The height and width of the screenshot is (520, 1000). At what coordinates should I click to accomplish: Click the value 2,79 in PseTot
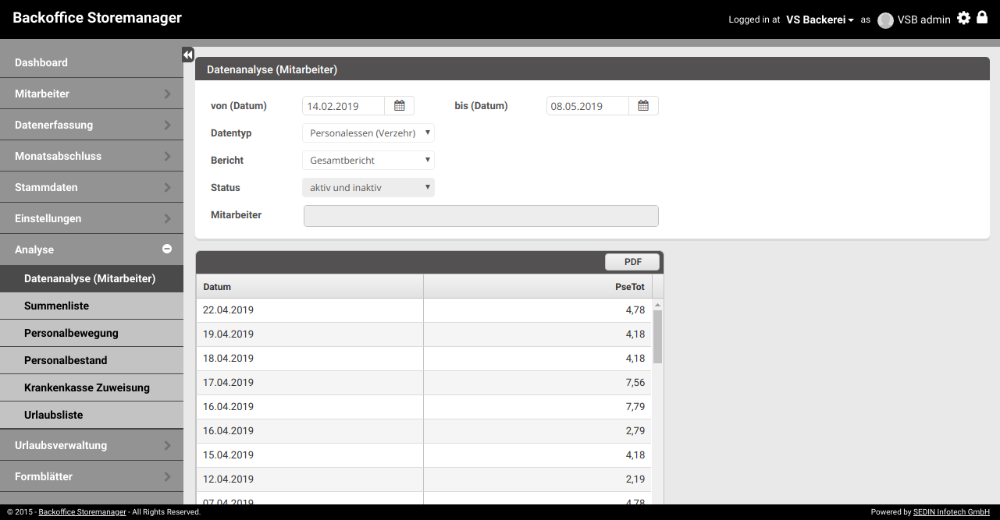(x=635, y=431)
